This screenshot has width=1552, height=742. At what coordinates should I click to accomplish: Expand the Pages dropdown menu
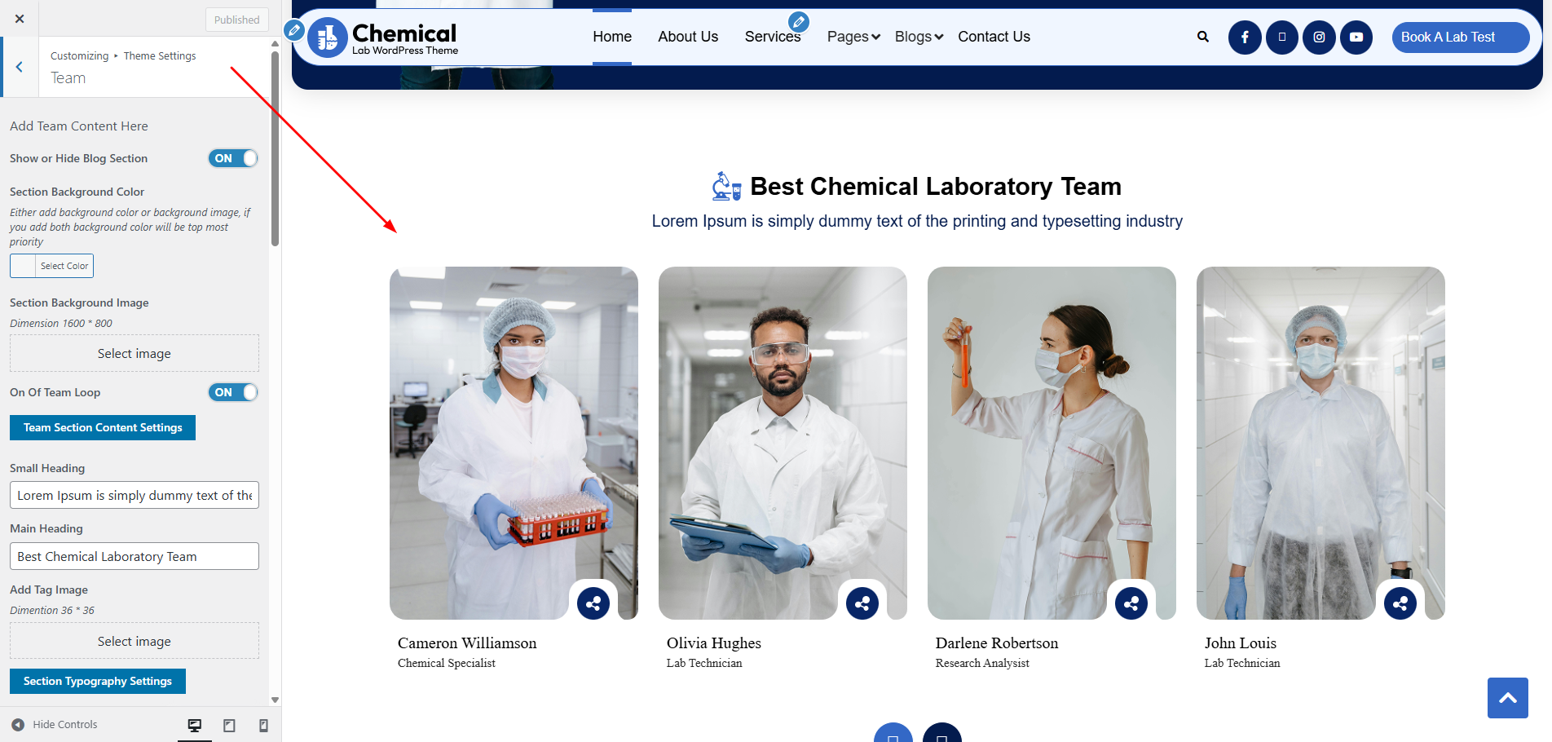(x=853, y=37)
